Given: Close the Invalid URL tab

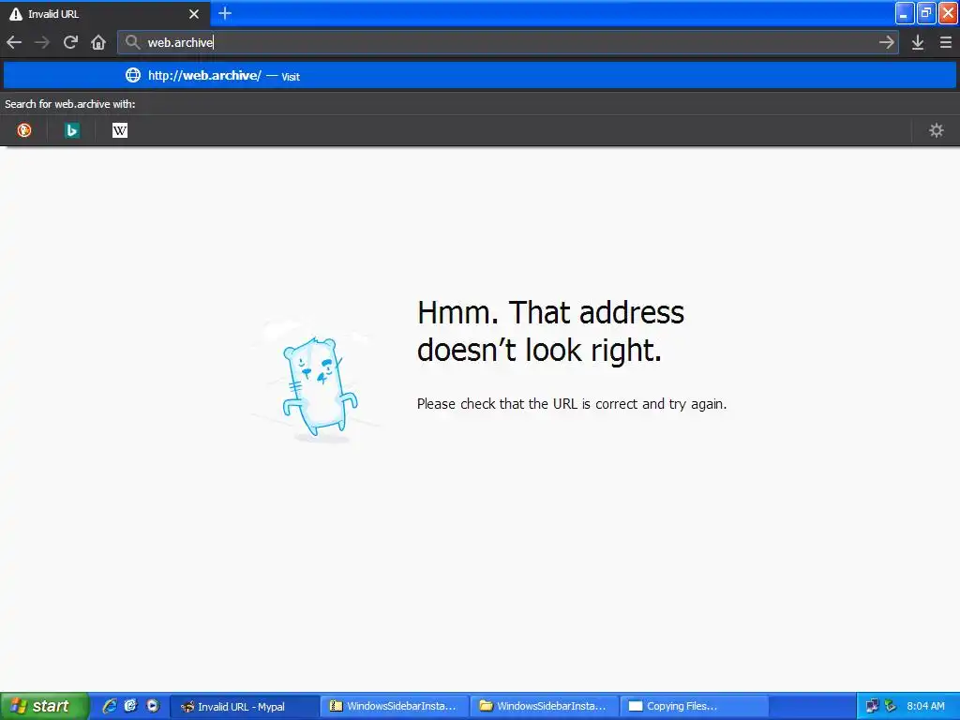Looking at the screenshot, I should (x=194, y=13).
